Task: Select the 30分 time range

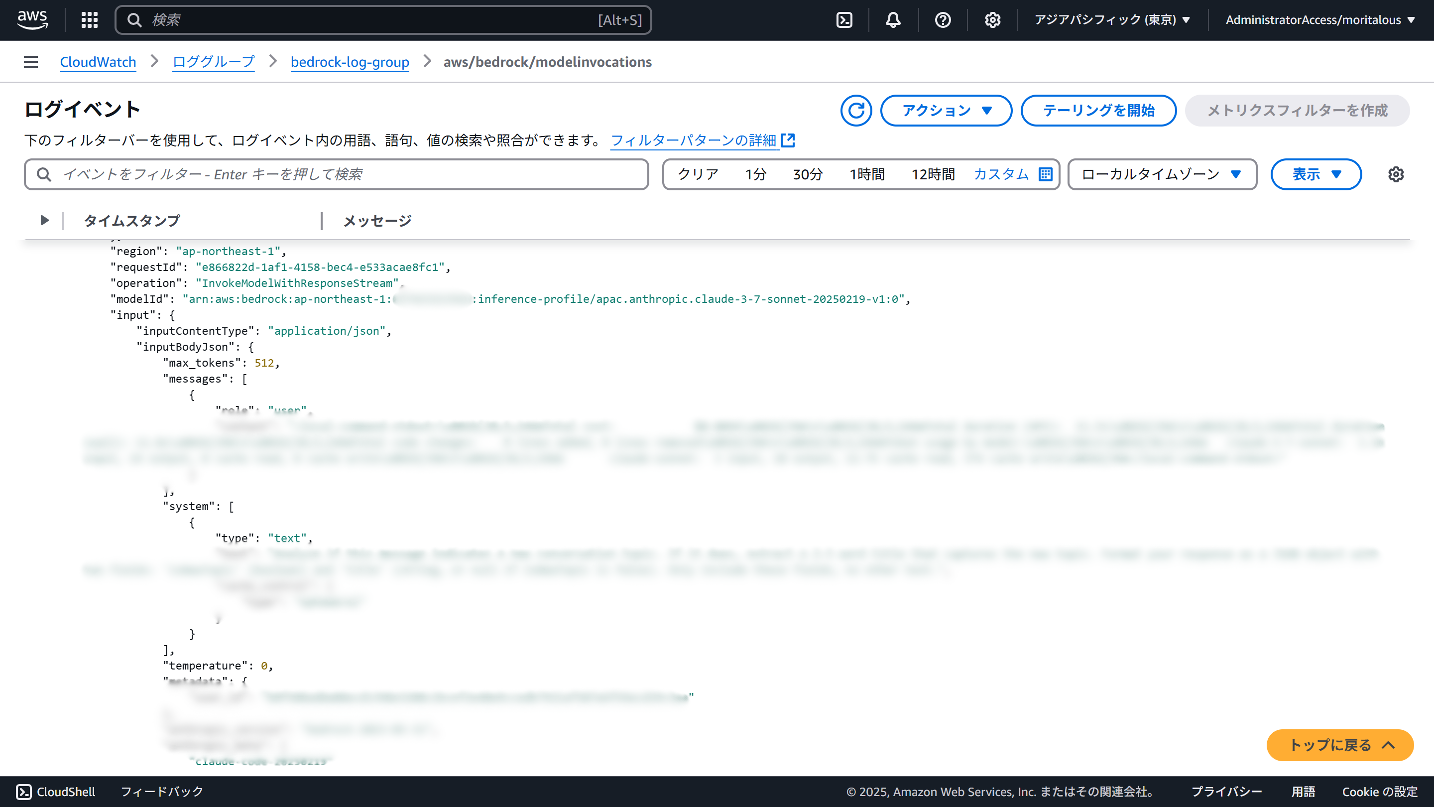Action: (x=808, y=174)
